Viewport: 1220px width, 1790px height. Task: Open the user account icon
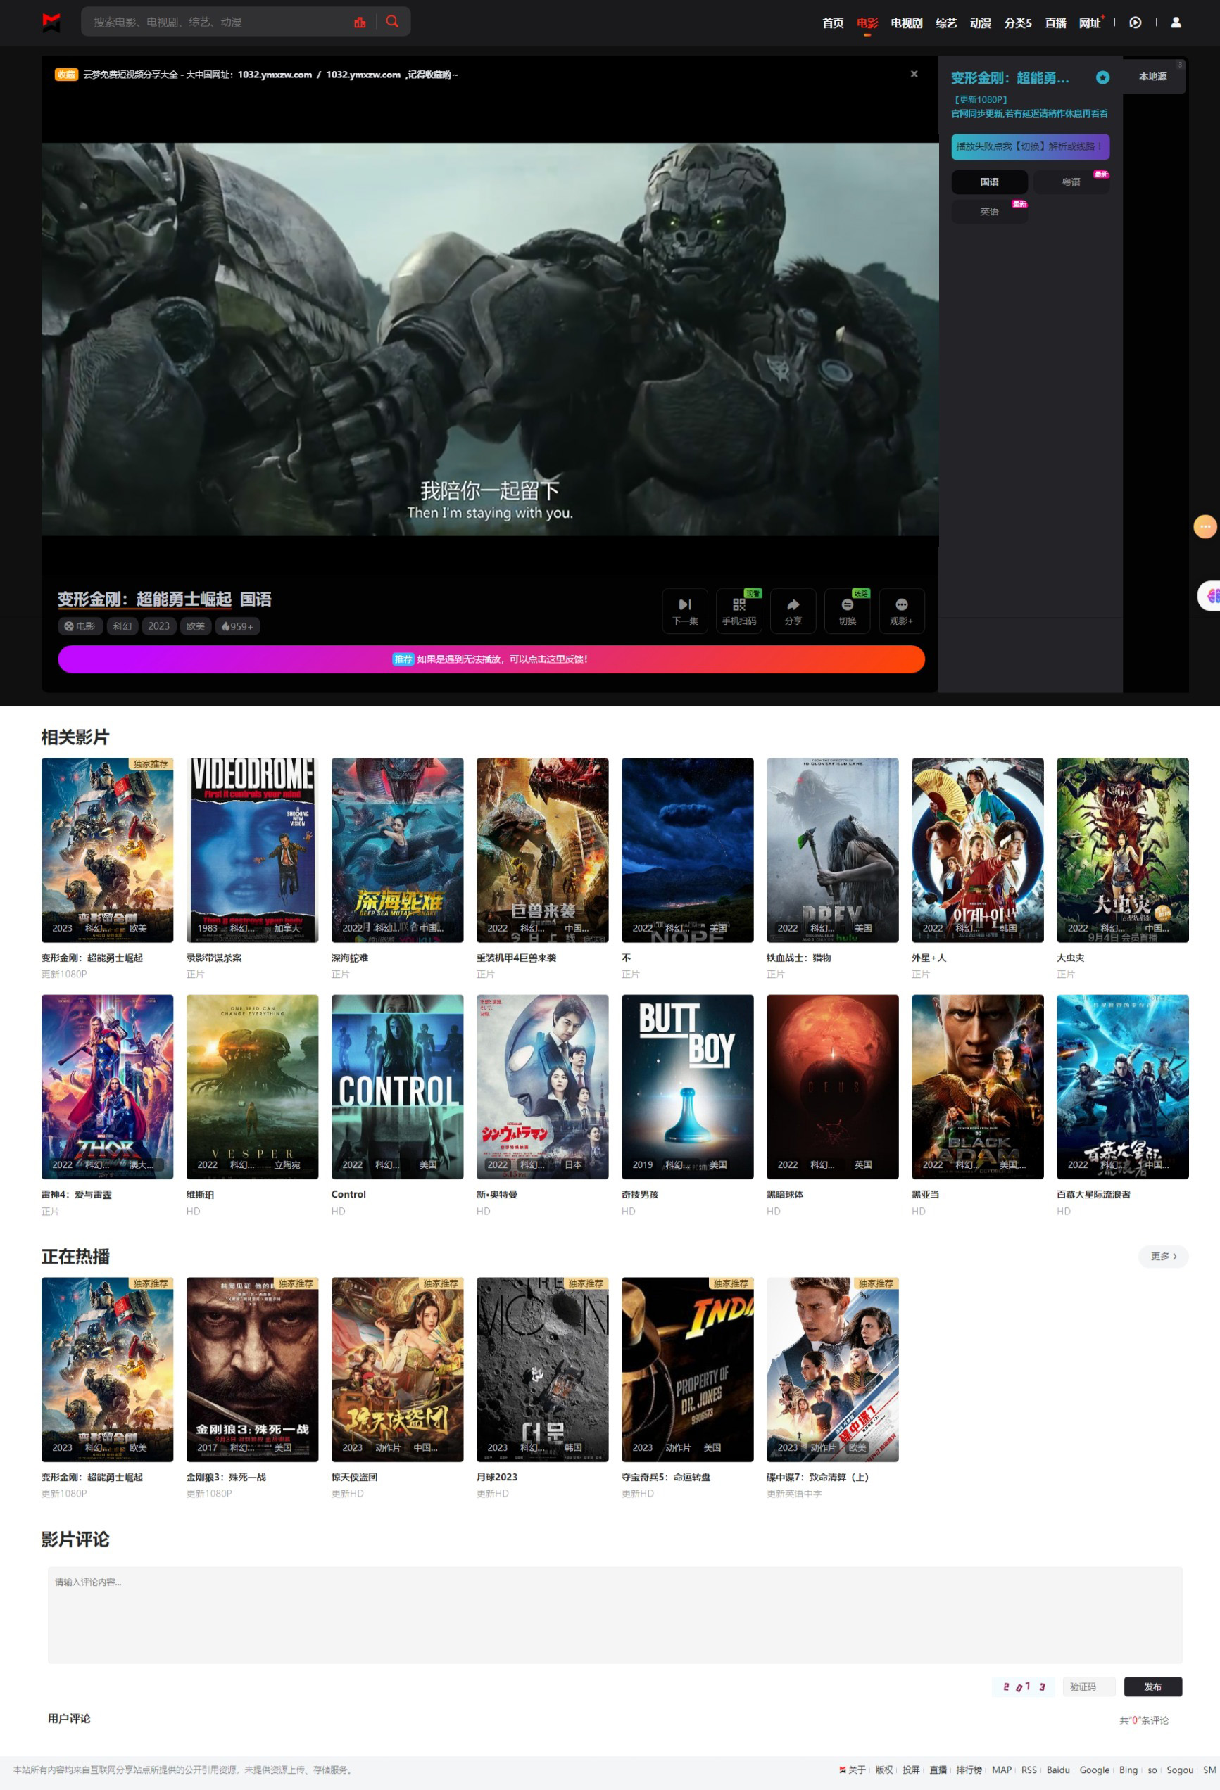pyautogui.click(x=1176, y=23)
